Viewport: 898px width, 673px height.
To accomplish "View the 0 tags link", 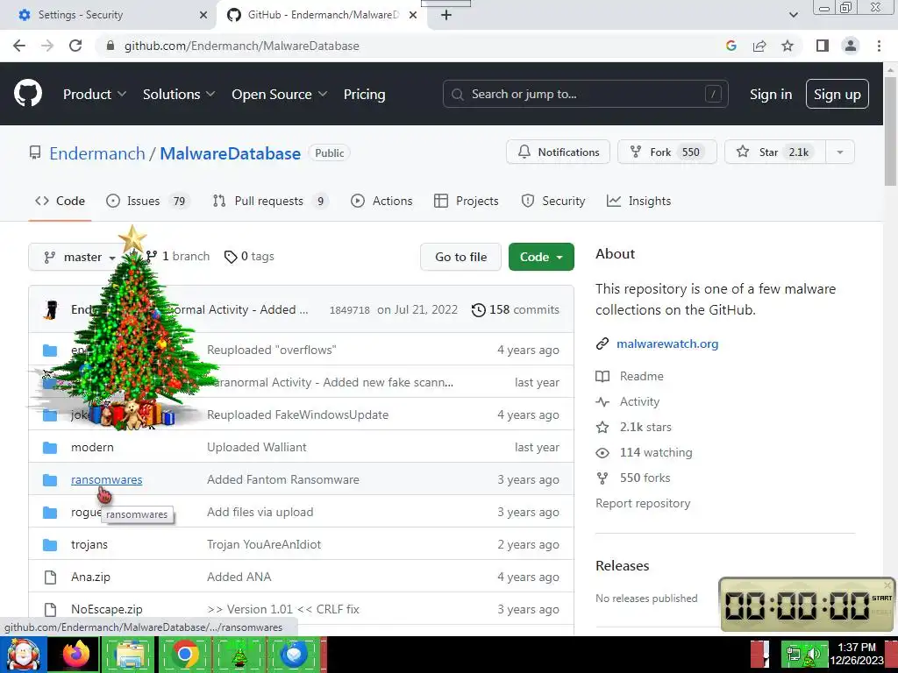I will pos(249,257).
